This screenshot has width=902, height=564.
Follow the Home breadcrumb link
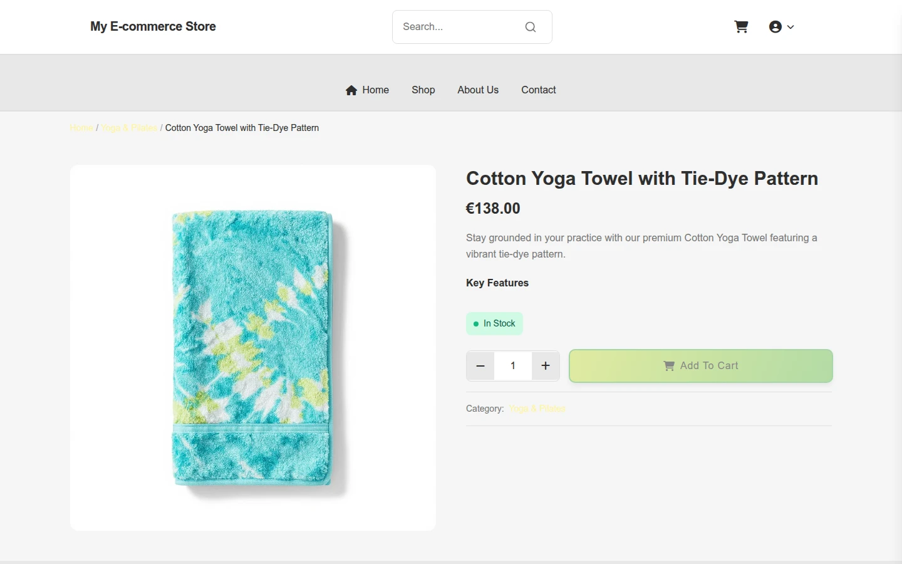click(81, 128)
